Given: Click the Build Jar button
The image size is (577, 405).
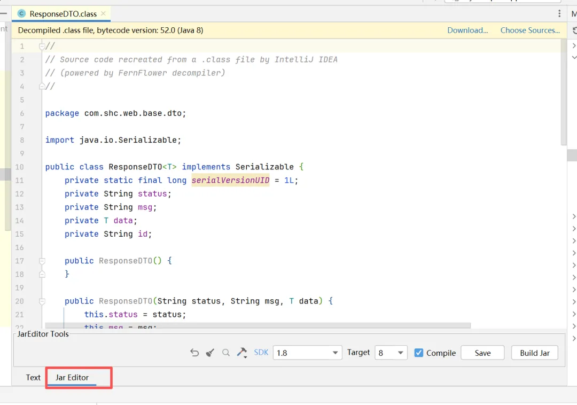Looking at the screenshot, I should [534, 353].
